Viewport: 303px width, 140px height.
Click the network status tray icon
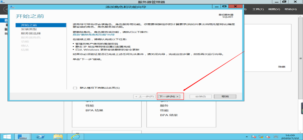261,137
